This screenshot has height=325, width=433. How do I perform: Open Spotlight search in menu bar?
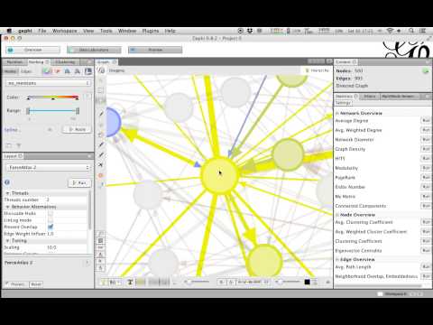click(x=411, y=31)
